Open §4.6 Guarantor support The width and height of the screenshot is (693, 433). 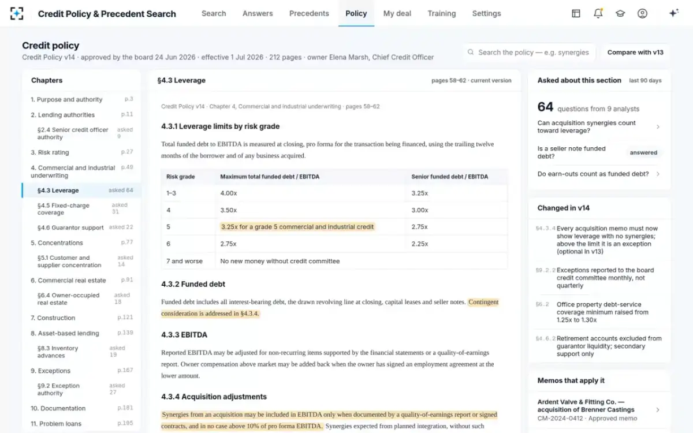pyautogui.click(x=81, y=227)
